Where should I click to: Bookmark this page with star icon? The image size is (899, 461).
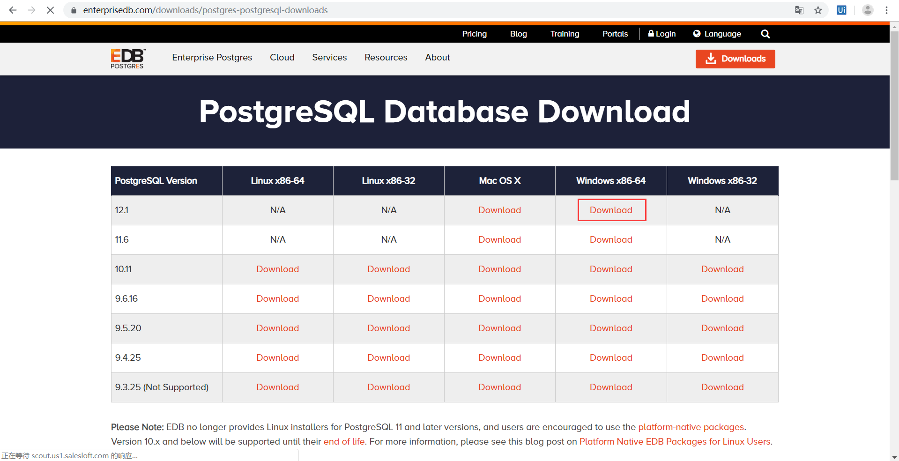coord(818,10)
